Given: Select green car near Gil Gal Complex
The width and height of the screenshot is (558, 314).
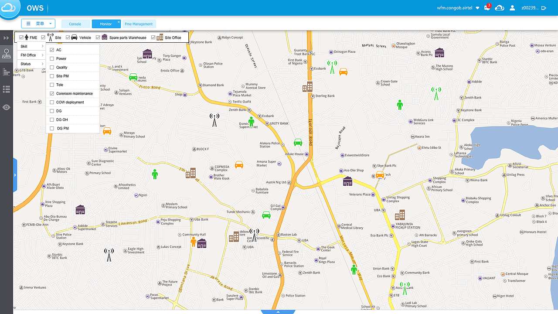Looking at the screenshot, I should (x=266, y=215).
